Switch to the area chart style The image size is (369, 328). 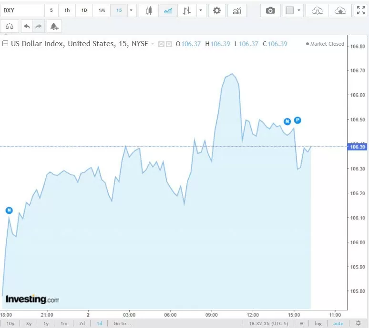167,10
